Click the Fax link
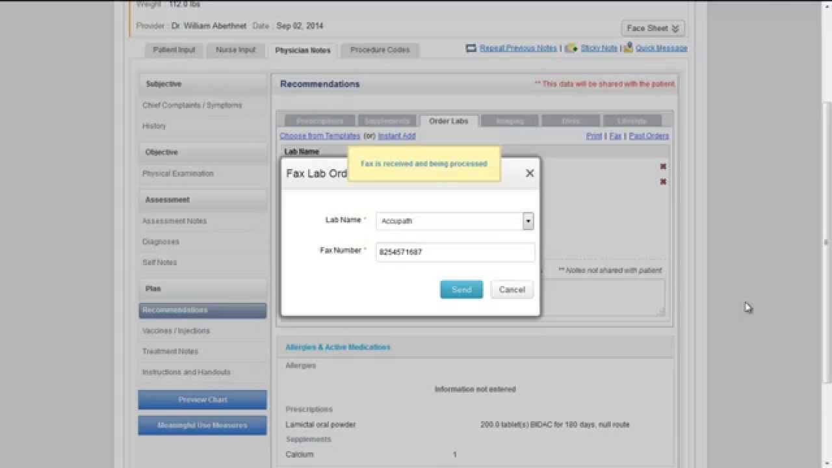The height and width of the screenshot is (468, 832). [x=616, y=136]
